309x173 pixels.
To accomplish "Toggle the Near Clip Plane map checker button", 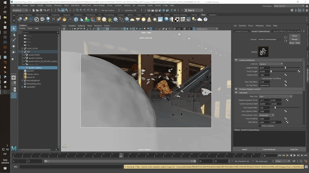I will coord(286,82).
